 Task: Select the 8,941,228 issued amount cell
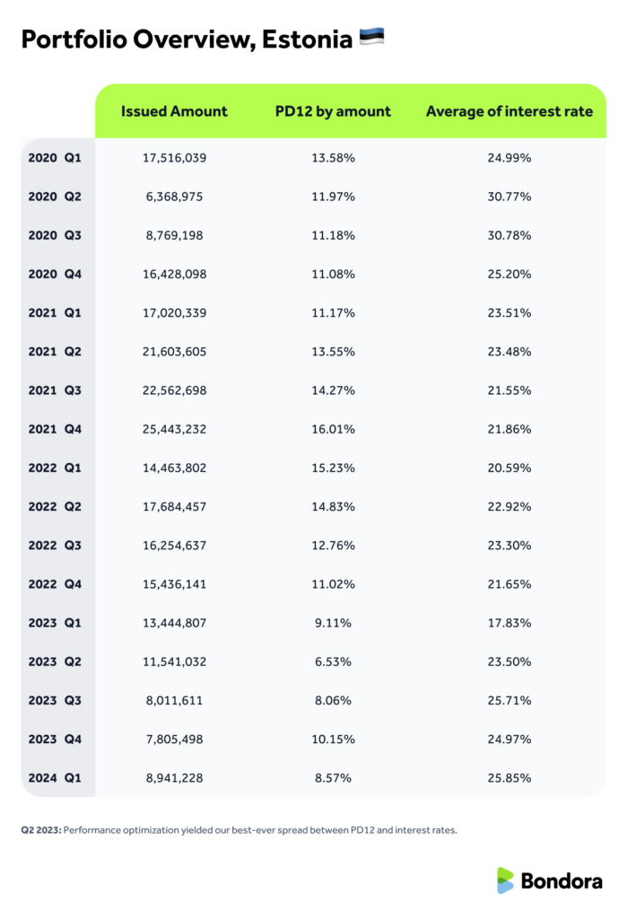pos(174,778)
